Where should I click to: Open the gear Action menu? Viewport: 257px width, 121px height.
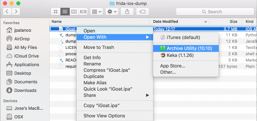tap(112, 11)
